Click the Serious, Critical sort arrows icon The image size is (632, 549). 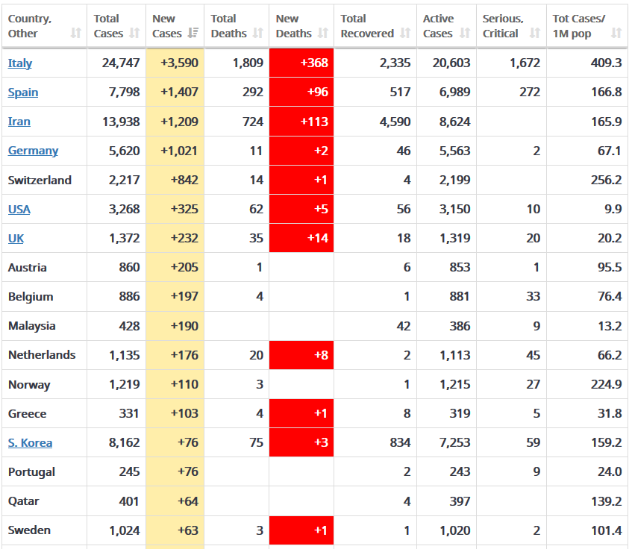pos(535,33)
